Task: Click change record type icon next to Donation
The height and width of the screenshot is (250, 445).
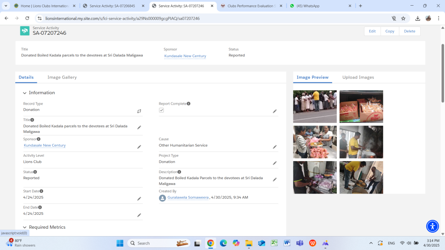Action: pyautogui.click(x=139, y=111)
